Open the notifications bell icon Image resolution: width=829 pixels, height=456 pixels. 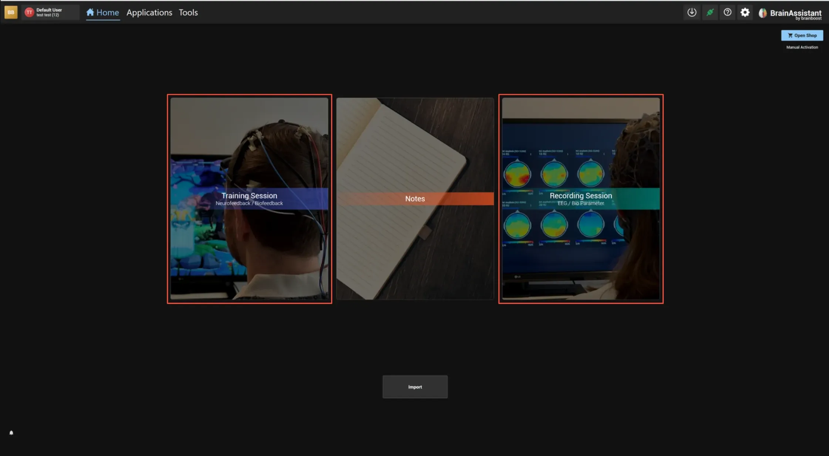[11, 433]
